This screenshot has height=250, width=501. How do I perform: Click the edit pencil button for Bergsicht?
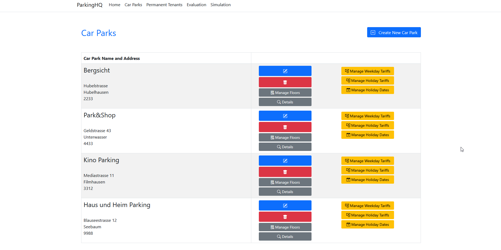pos(285,71)
